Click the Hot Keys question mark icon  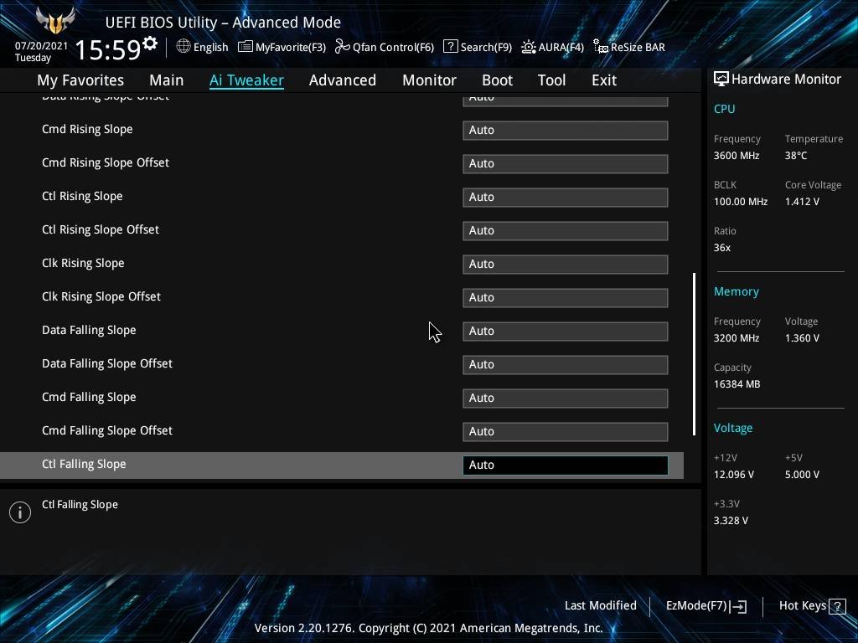coord(835,606)
